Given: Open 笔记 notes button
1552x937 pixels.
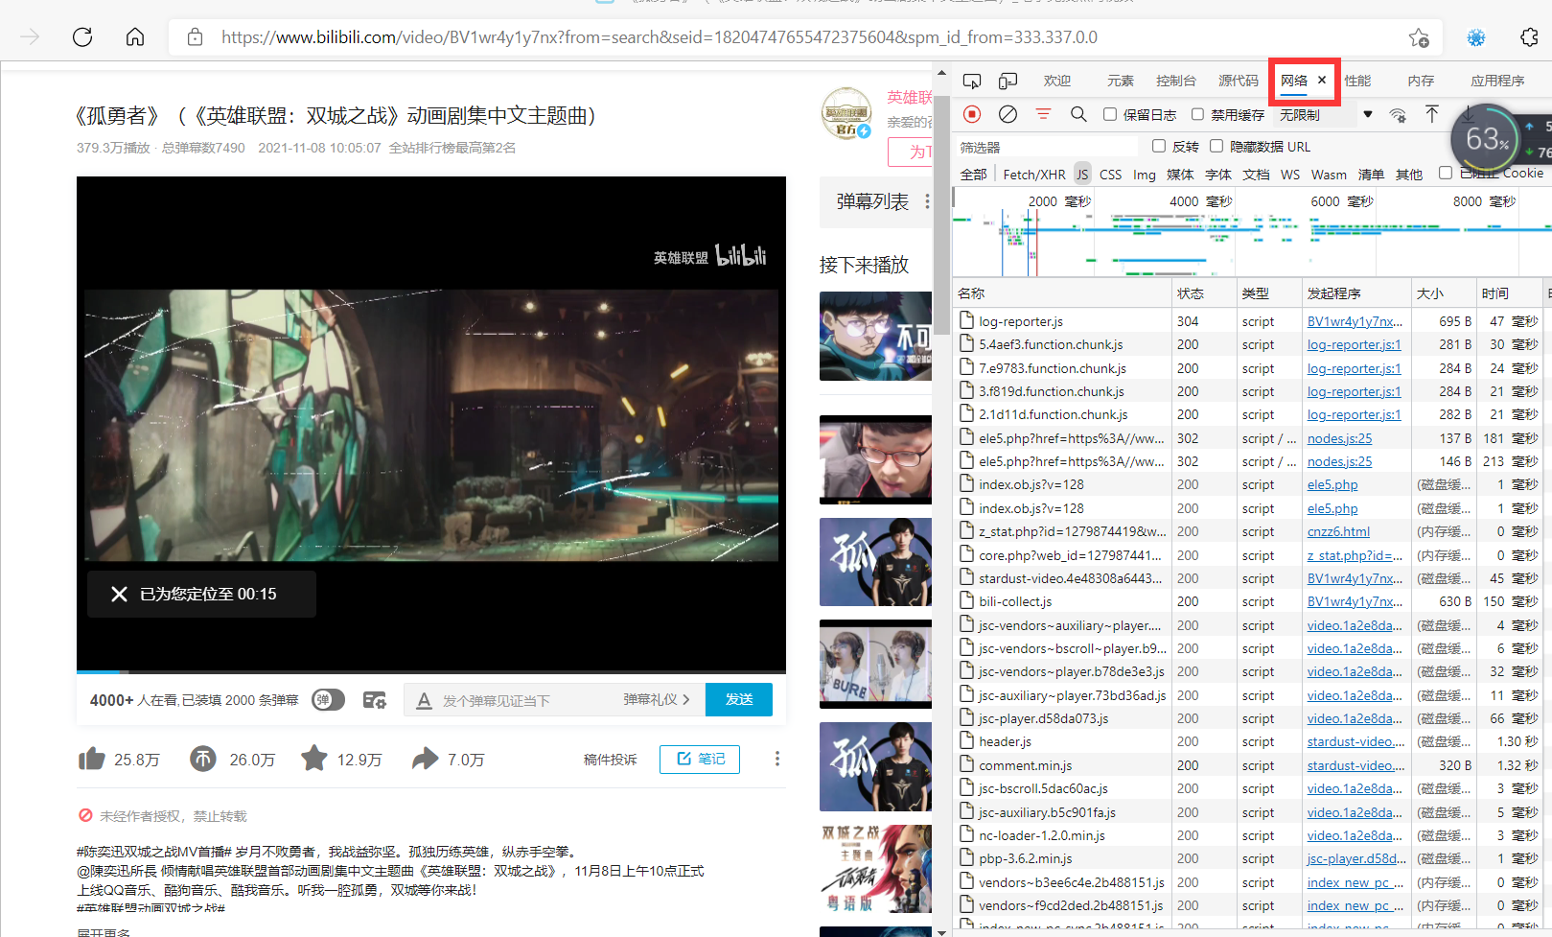Looking at the screenshot, I should click(x=700, y=759).
